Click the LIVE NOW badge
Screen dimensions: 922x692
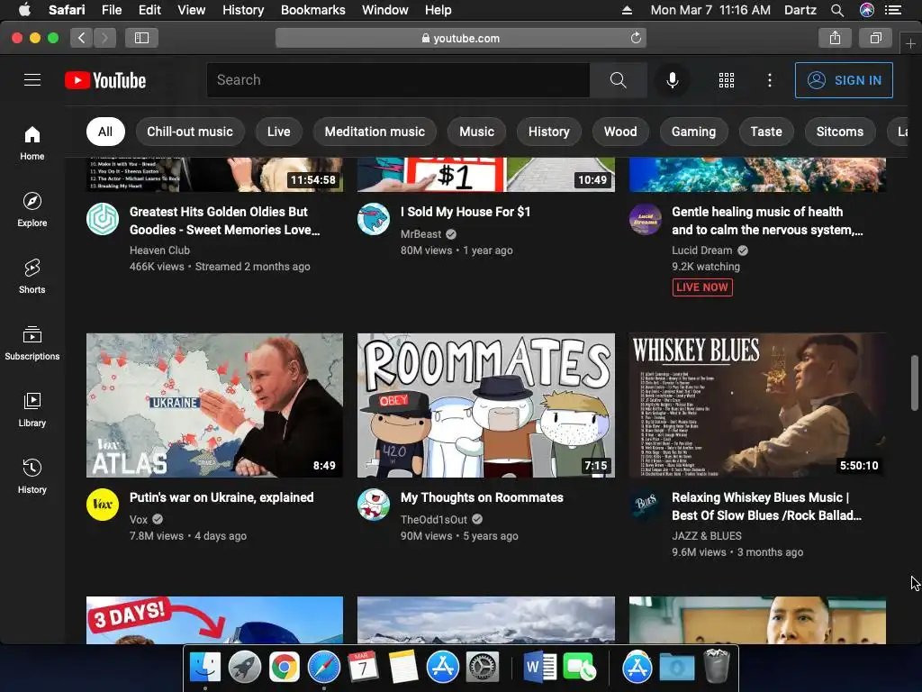point(702,287)
